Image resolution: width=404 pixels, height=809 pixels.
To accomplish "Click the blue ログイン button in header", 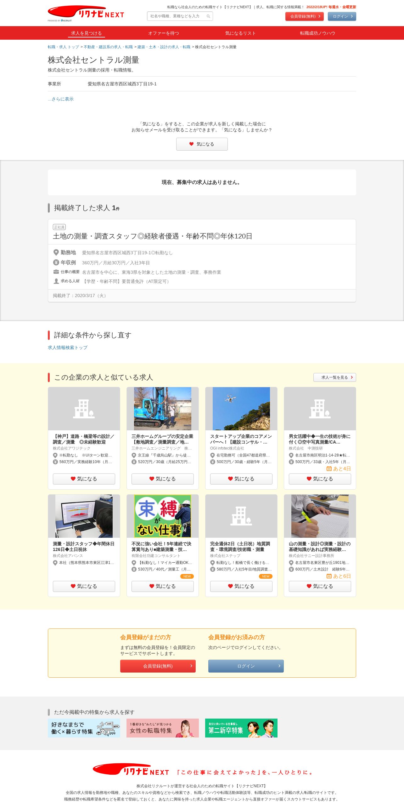I will coord(342,16).
